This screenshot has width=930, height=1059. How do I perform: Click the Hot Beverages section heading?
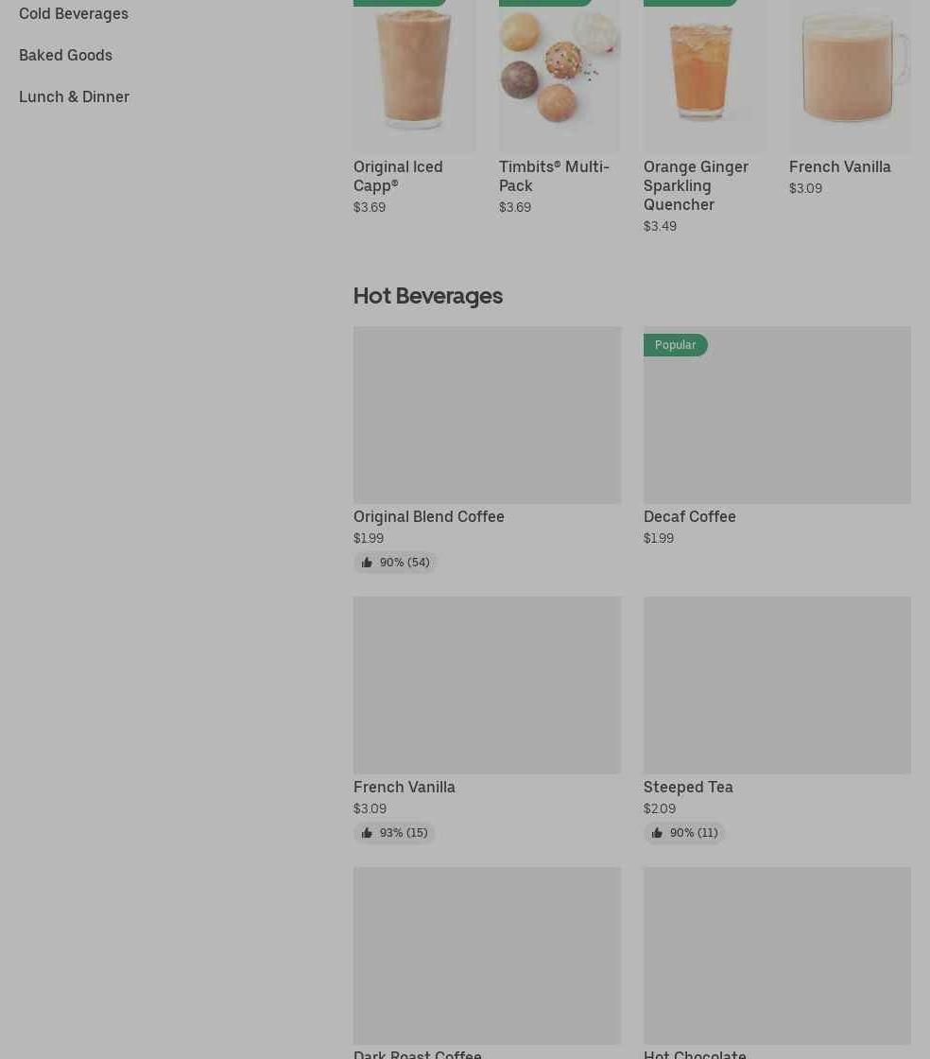coord(428,296)
